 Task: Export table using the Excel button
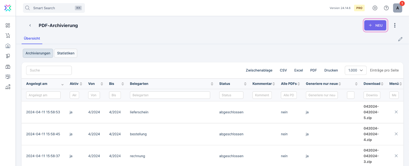click(298, 70)
